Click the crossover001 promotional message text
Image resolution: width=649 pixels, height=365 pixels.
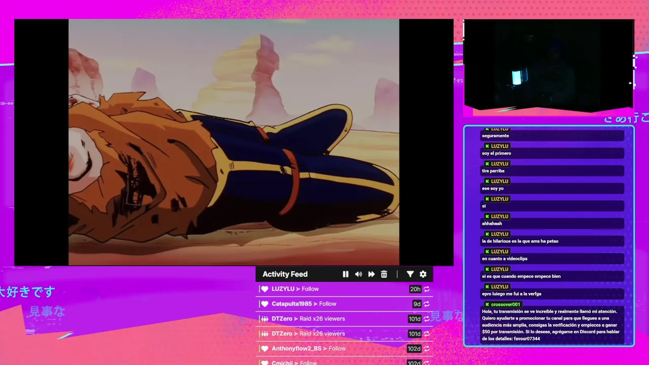click(551, 325)
